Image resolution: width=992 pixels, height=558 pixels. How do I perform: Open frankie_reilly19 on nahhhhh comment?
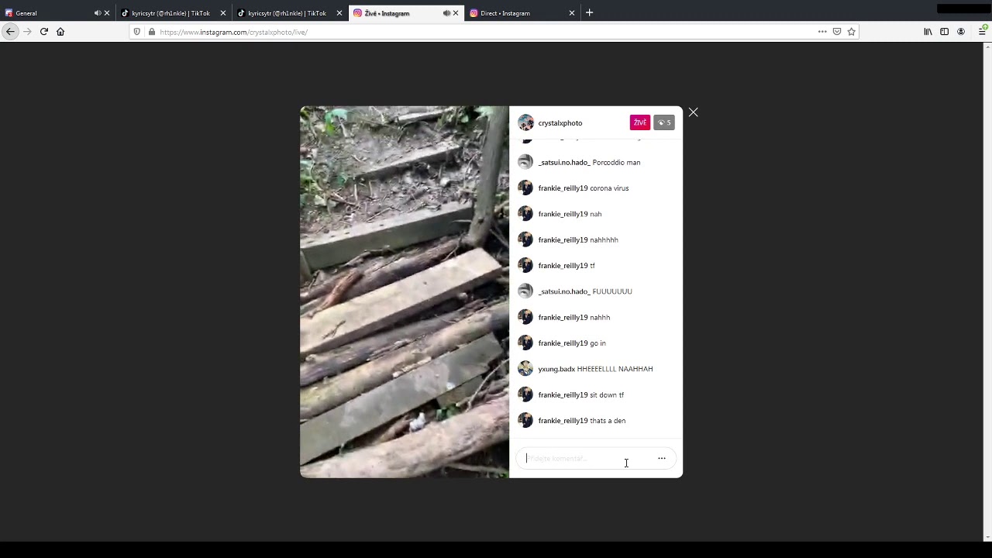point(563,240)
